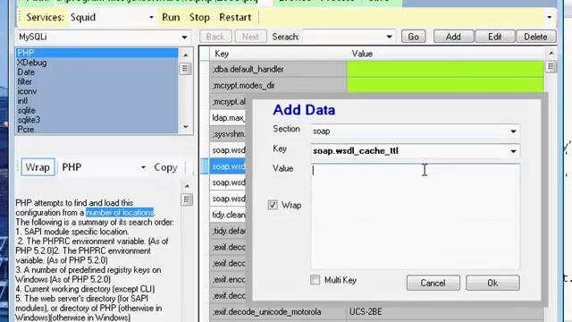Toggle the Wrap button in description toolbar

click(x=38, y=167)
